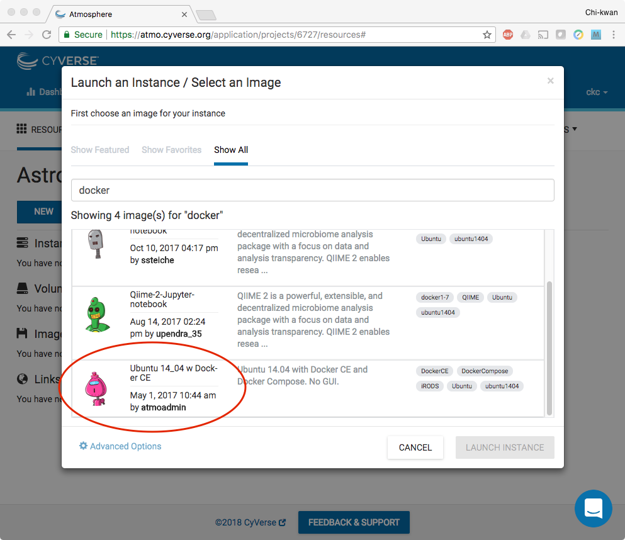Click the Instances server icon

pos(22,243)
